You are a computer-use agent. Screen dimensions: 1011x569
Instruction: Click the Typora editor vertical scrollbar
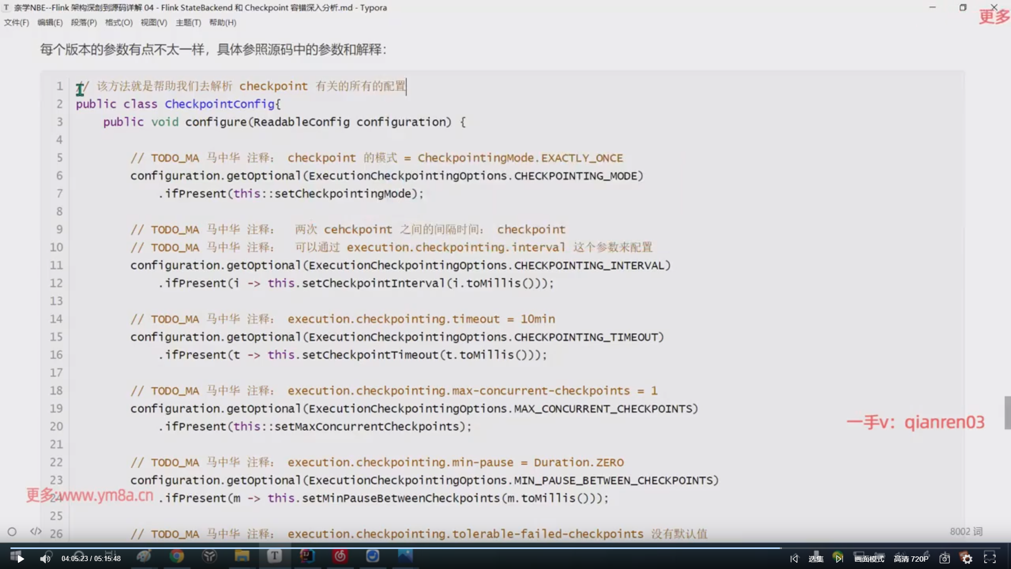(x=1007, y=413)
